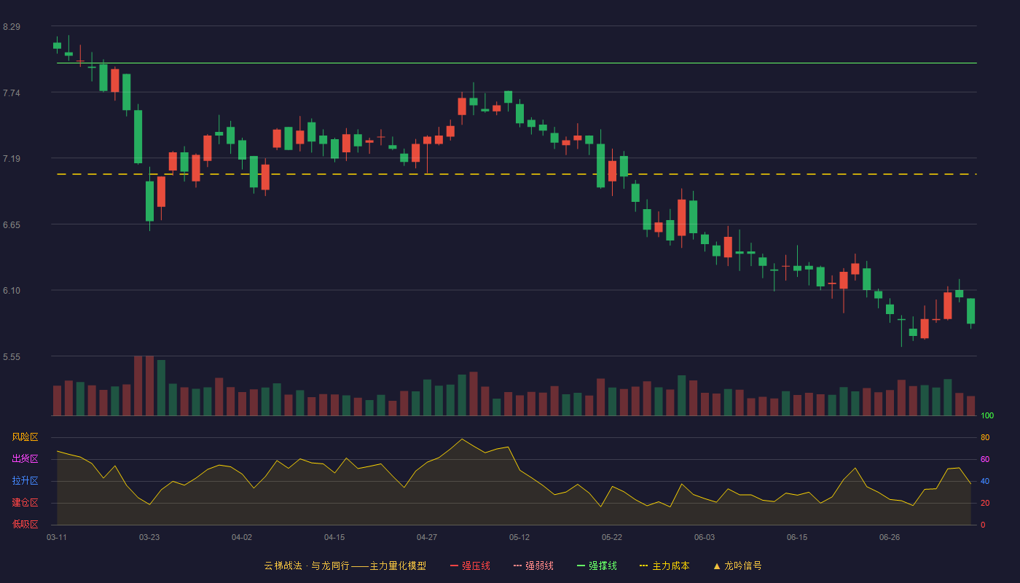Image resolution: width=1020 pixels, height=583 pixels.
Task: Select the 低吸区 zone label
Action: click(25, 525)
